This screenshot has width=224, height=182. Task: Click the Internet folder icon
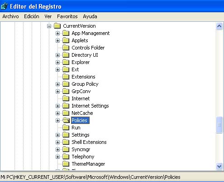tap(66, 98)
